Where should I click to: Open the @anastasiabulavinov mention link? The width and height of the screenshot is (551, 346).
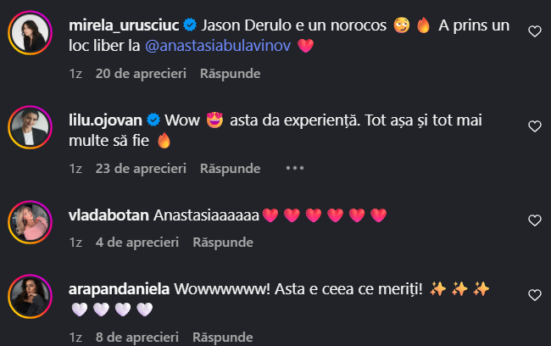(218, 46)
